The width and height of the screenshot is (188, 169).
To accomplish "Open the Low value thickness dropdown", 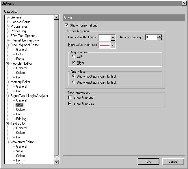I will point(113,37).
